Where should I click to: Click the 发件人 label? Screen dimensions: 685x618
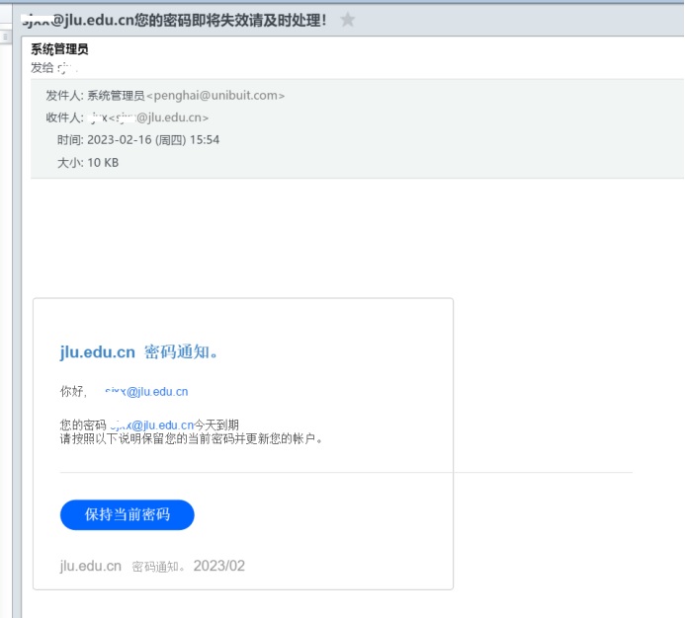click(x=64, y=96)
